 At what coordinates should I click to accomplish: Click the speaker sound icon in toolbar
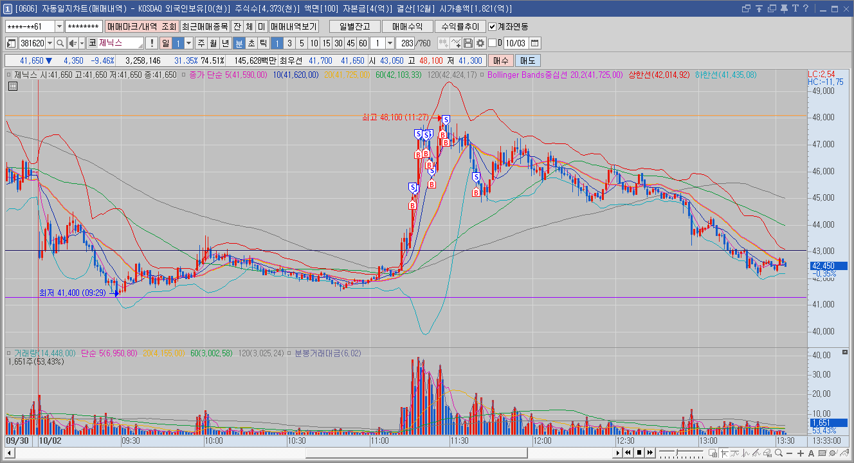(x=72, y=43)
